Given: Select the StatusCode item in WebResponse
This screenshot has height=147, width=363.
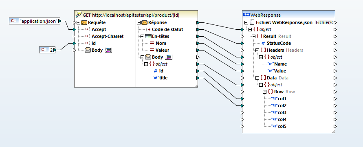Looking at the screenshot, I should click(x=279, y=43).
